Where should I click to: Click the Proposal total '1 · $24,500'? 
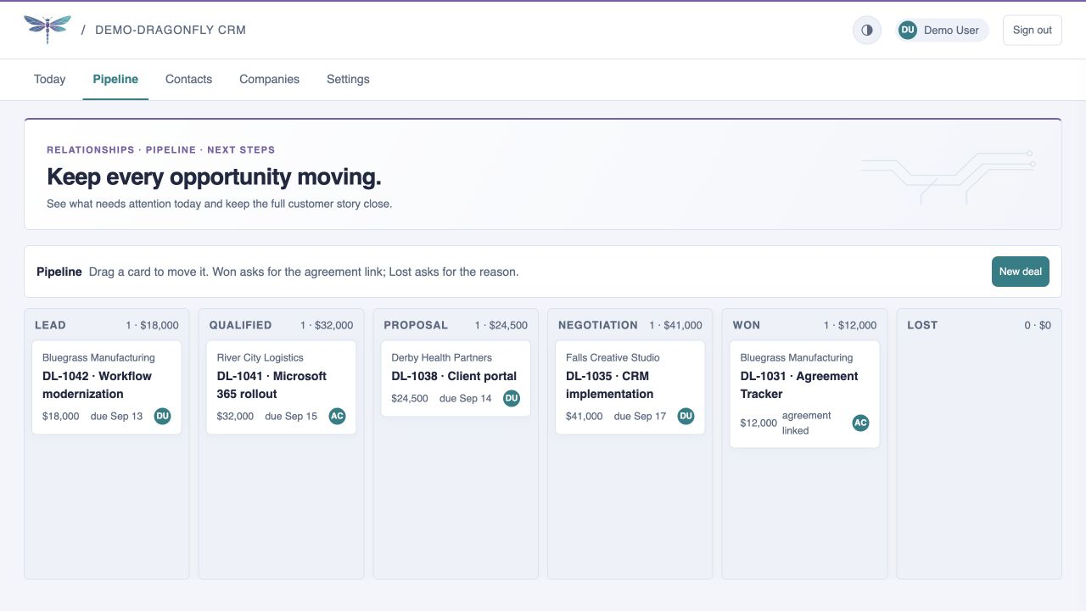pos(501,325)
